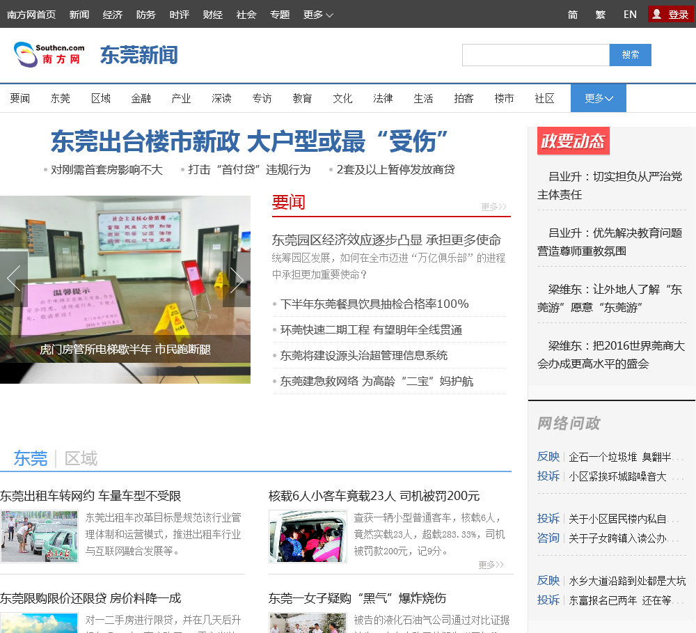The image size is (696, 633).
Task: Open 吕业升：切实担负从严治党主体责任
Action: [x=610, y=186]
